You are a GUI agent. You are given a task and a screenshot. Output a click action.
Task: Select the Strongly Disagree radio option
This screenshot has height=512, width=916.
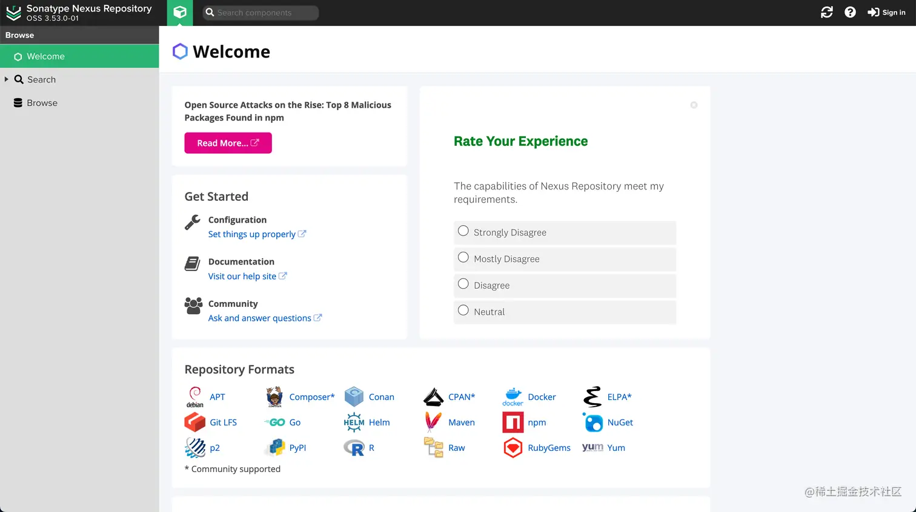[x=463, y=231]
